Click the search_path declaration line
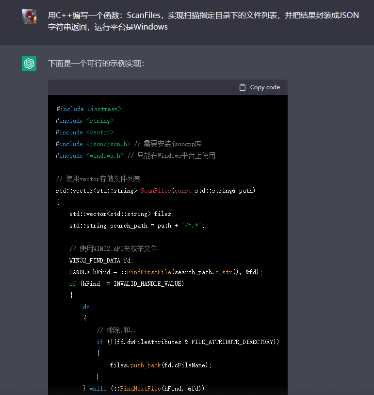 click(x=137, y=226)
